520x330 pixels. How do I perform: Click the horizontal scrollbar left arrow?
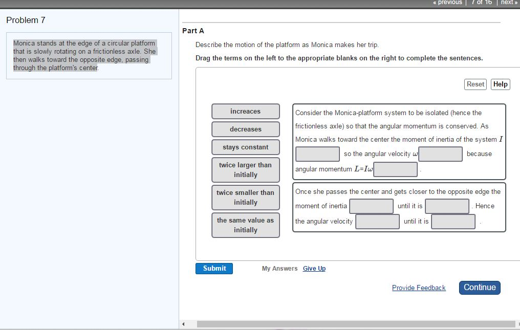coord(183,324)
